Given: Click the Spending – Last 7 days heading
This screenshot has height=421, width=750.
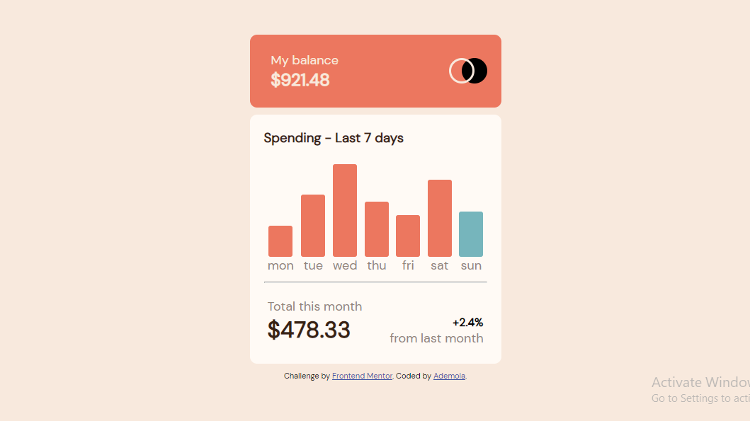Looking at the screenshot, I should point(334,138).
